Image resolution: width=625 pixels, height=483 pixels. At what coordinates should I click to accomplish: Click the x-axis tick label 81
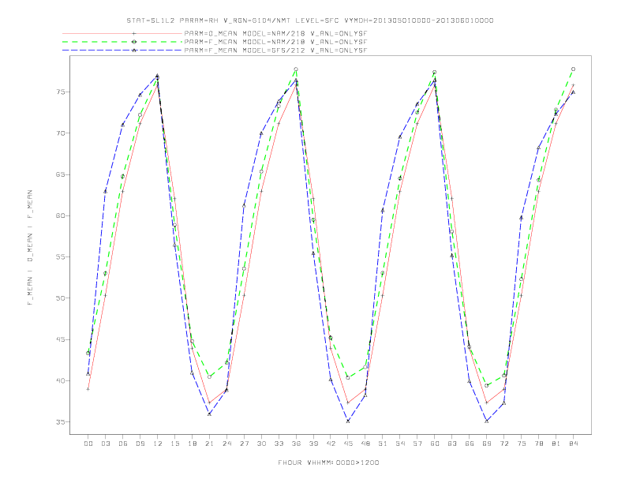(x=556, y=444)
